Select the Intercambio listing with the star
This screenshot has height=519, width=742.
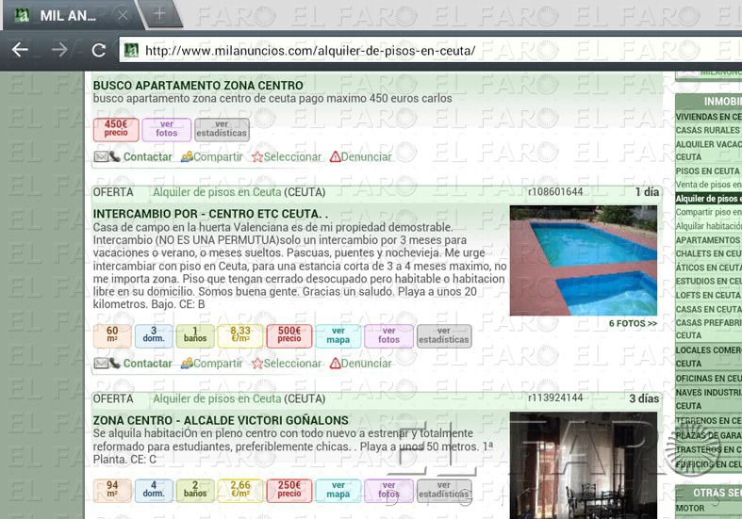(287, 364)
